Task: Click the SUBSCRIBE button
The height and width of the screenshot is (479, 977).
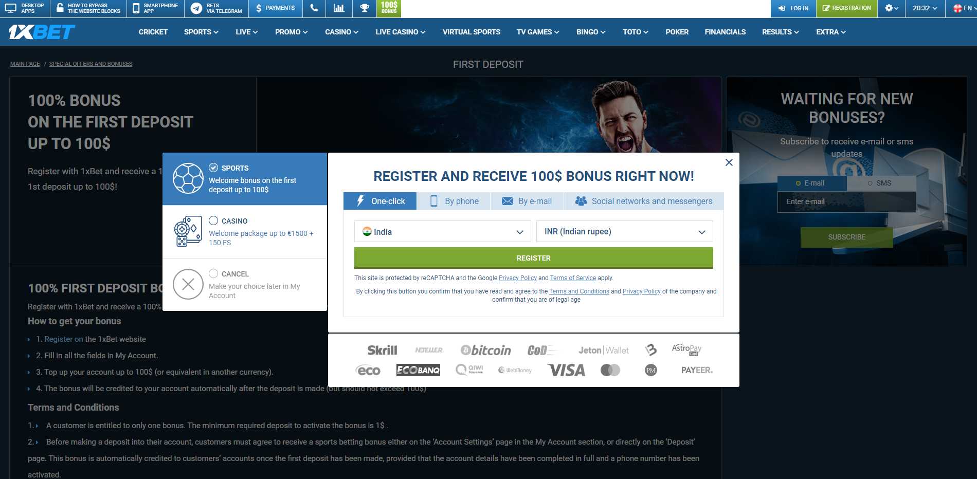Action: click(847, 237)
